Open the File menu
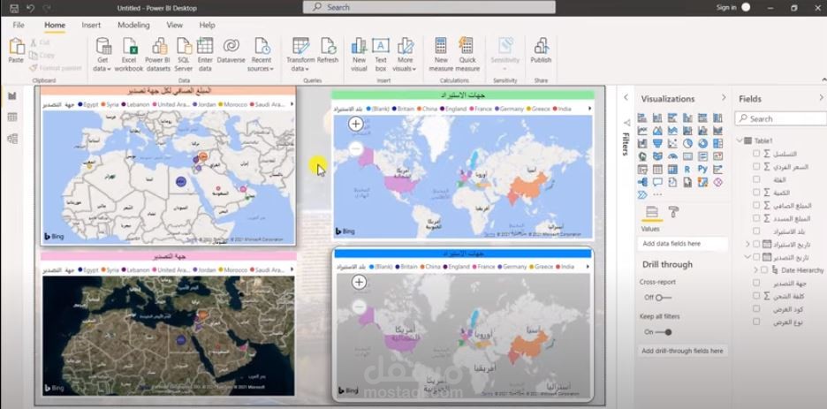 click(19, 25)
